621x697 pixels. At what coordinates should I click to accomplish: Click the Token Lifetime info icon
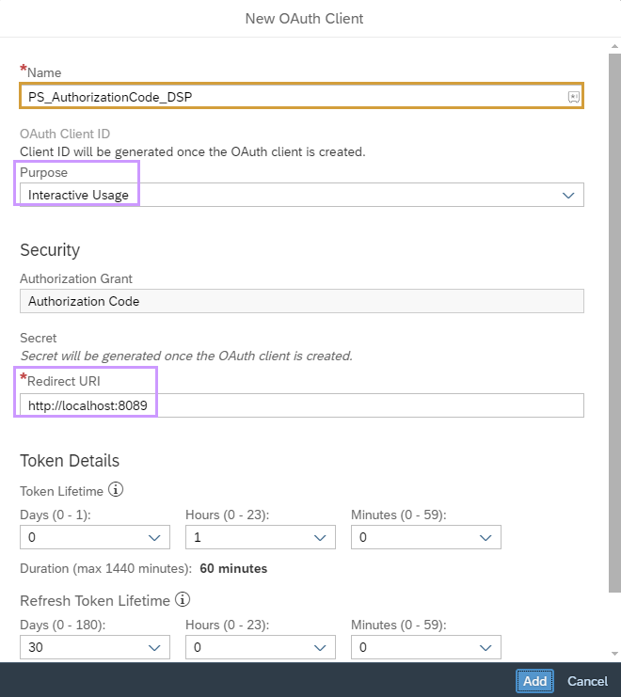coord(116,490)
